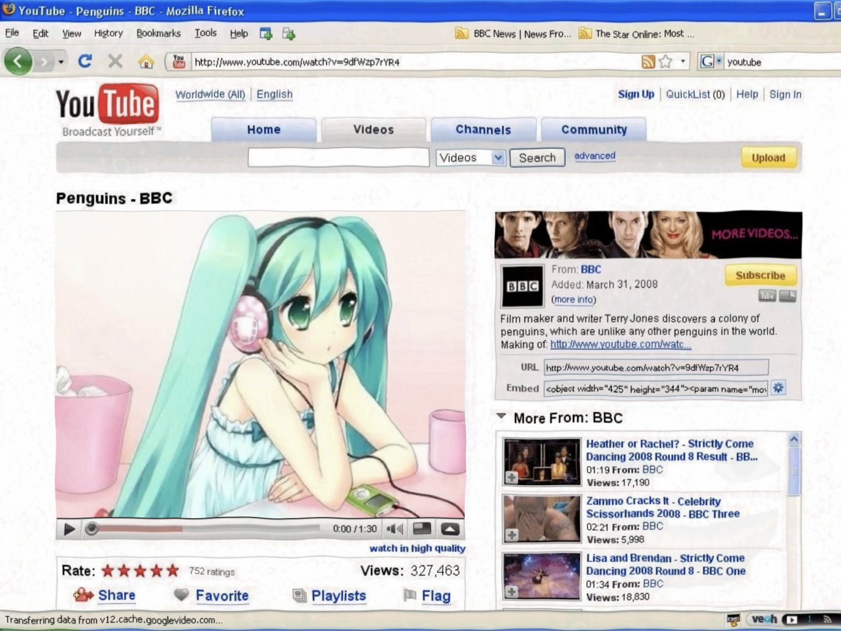
Task: Subscribe to the BBC channel
Action: [x=760, y=275]
